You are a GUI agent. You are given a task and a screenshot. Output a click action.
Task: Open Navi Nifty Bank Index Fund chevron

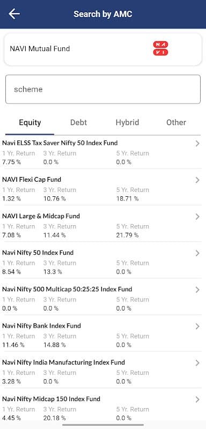pyautogui.click(x=197, y=326)
